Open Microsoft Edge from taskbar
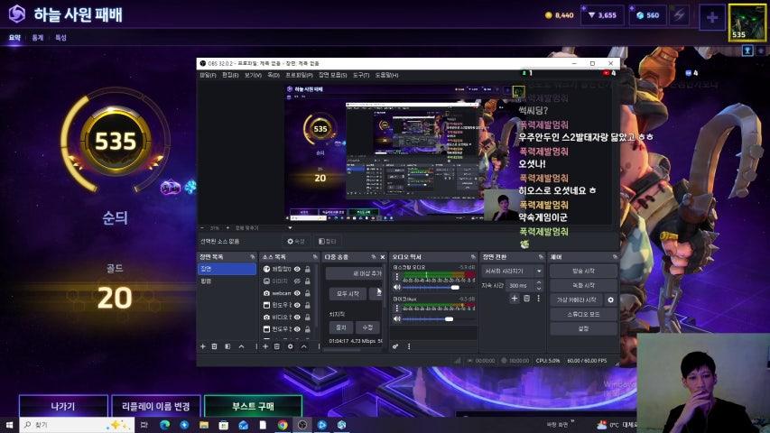This screenshot has width=770, height=433. pos(164,425)
